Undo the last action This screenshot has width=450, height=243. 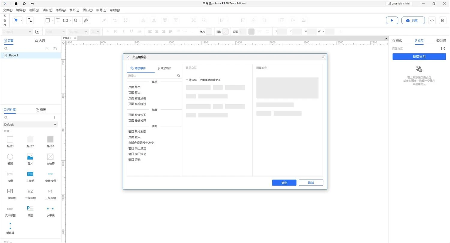[x=24, y=4]
